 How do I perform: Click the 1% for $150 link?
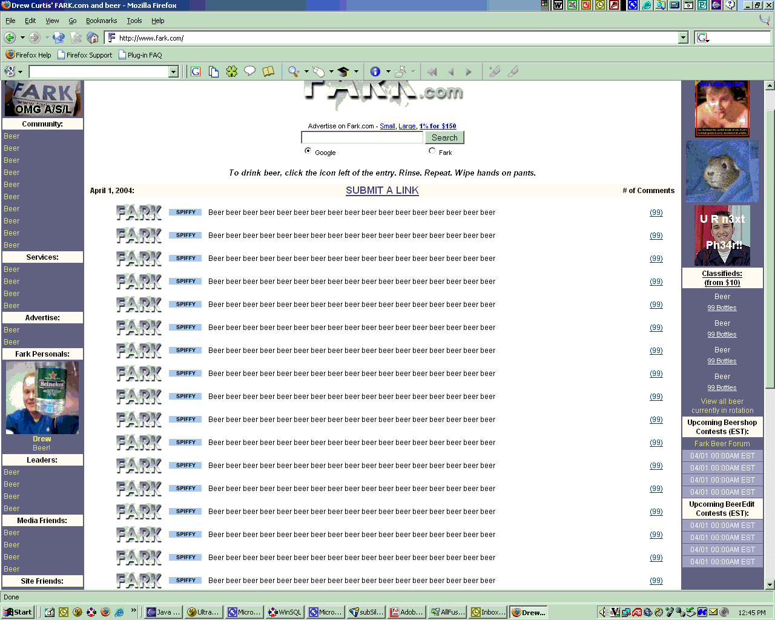pyautogui.click(x=438, y=126)
